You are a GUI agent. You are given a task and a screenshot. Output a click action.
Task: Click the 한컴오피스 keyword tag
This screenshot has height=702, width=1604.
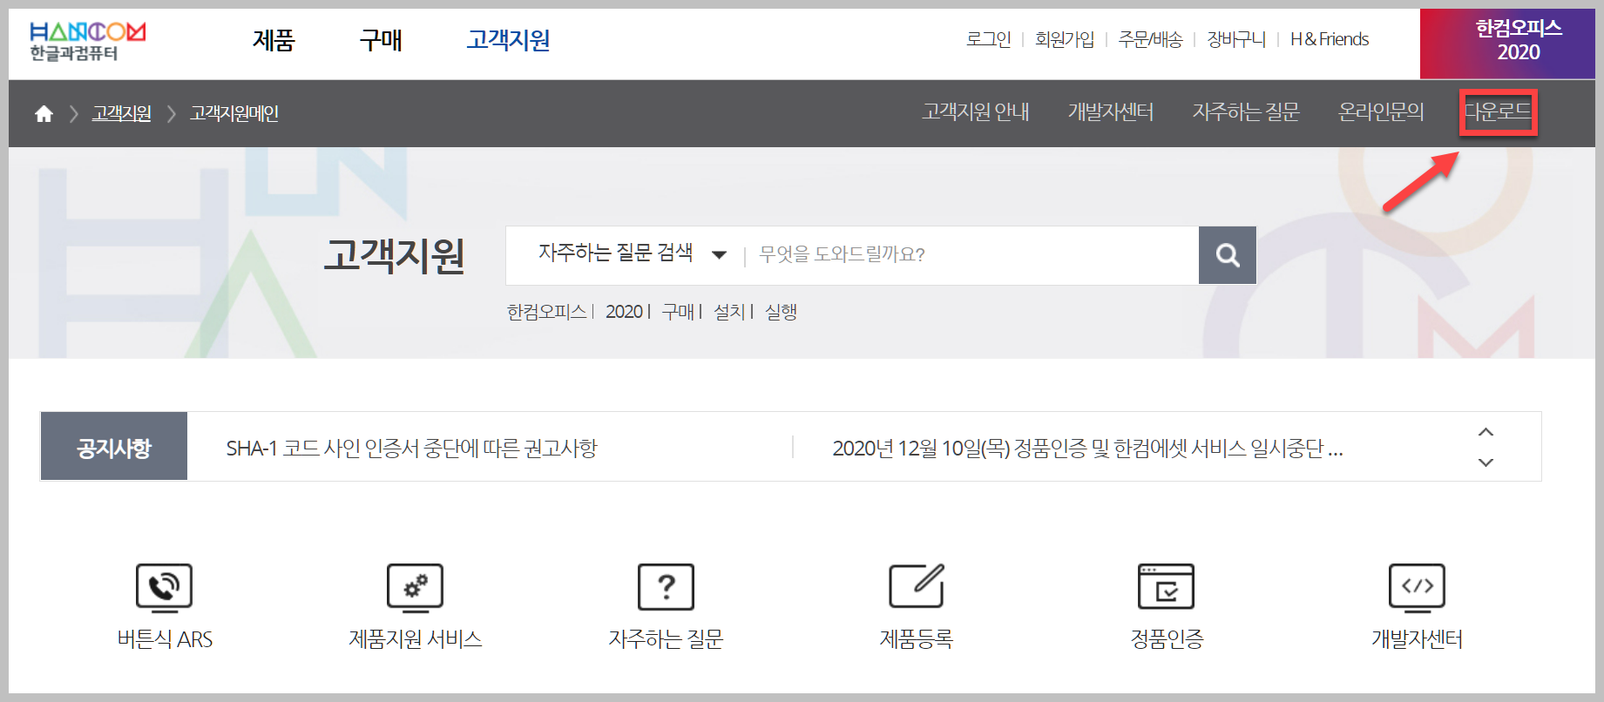[547, 312]
